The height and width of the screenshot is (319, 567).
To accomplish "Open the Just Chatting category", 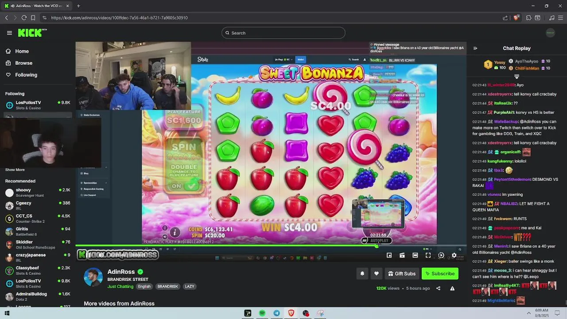I will [120, 286].
